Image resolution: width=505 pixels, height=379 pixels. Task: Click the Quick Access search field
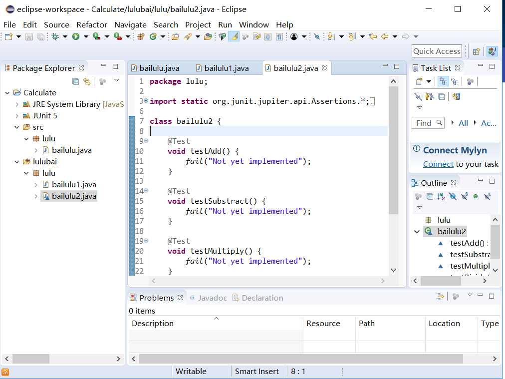(x=437, y=51)
